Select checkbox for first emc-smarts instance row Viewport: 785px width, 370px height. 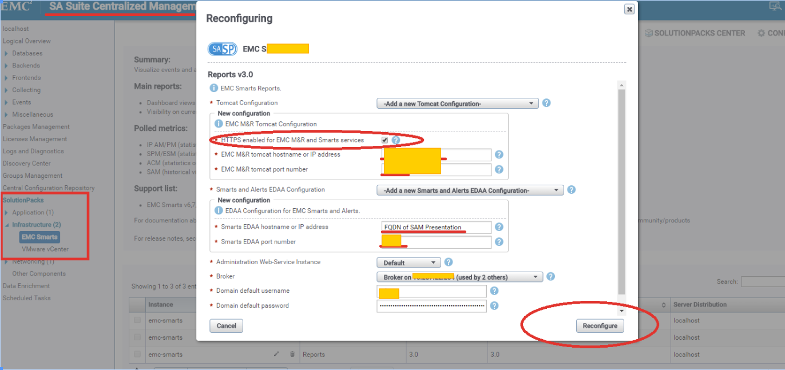pos(137,321)
